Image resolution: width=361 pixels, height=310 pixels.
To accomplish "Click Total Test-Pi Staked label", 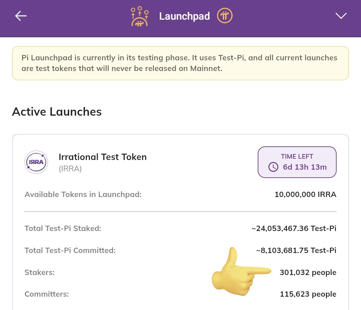I will (63, 228).
